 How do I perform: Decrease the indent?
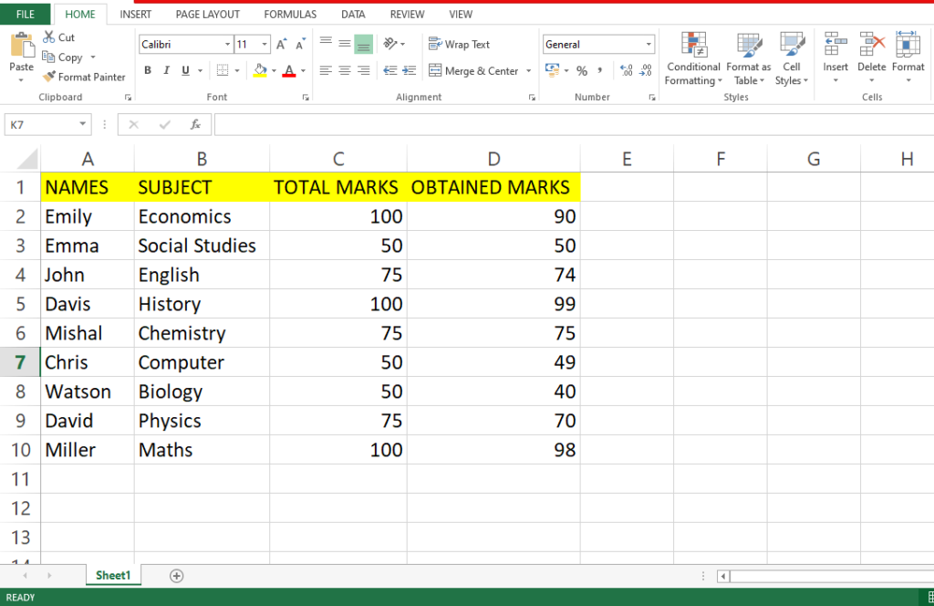pyautogui.click(x=390, y=70)
